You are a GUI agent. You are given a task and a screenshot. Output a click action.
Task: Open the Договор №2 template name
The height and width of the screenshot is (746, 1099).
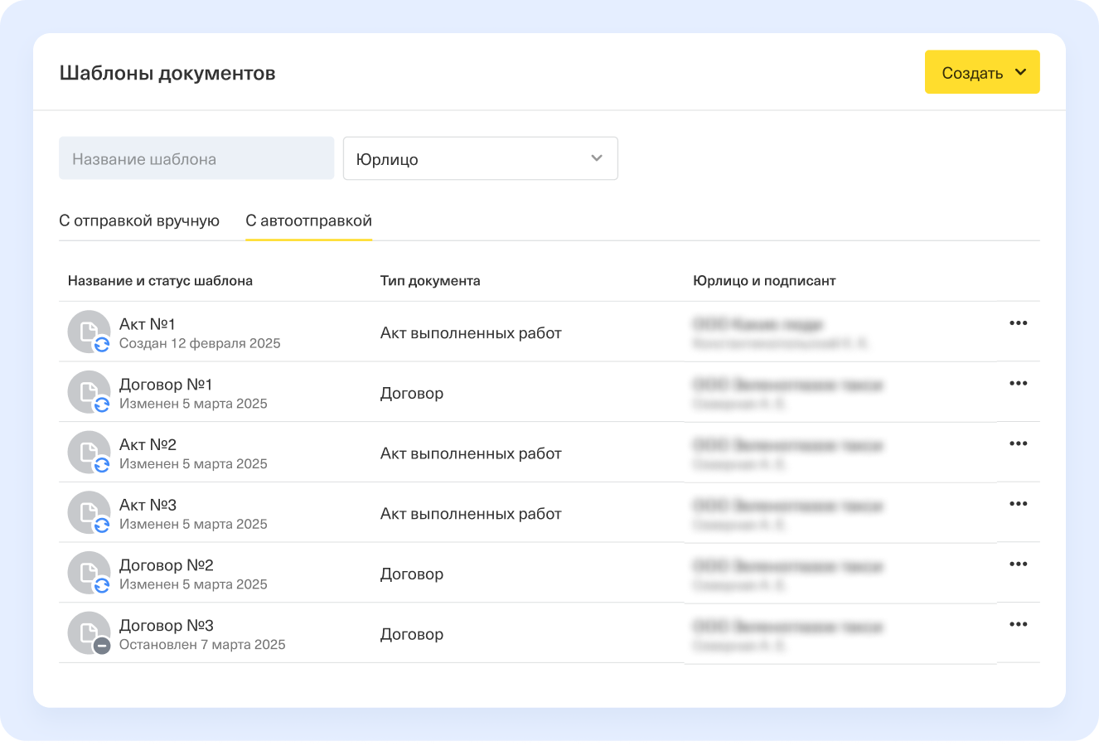click(x=166, y=565)
